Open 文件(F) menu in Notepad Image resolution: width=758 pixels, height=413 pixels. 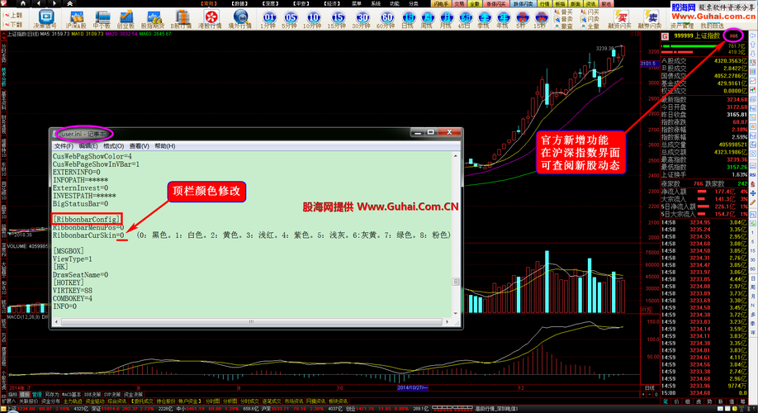pos(64,146)
